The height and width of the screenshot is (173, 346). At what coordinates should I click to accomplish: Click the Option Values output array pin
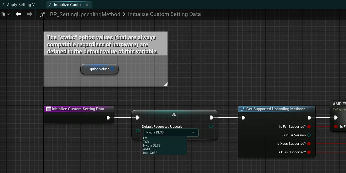(112, 69)
